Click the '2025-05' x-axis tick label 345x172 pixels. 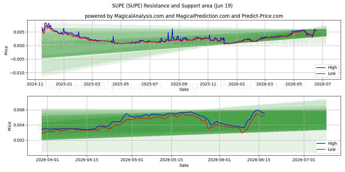[x=121, y=84]
